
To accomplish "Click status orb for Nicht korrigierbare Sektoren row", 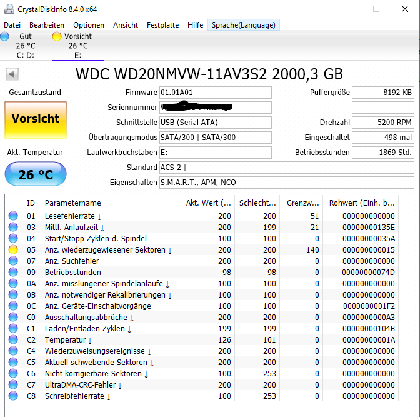I will click(13, 373).
